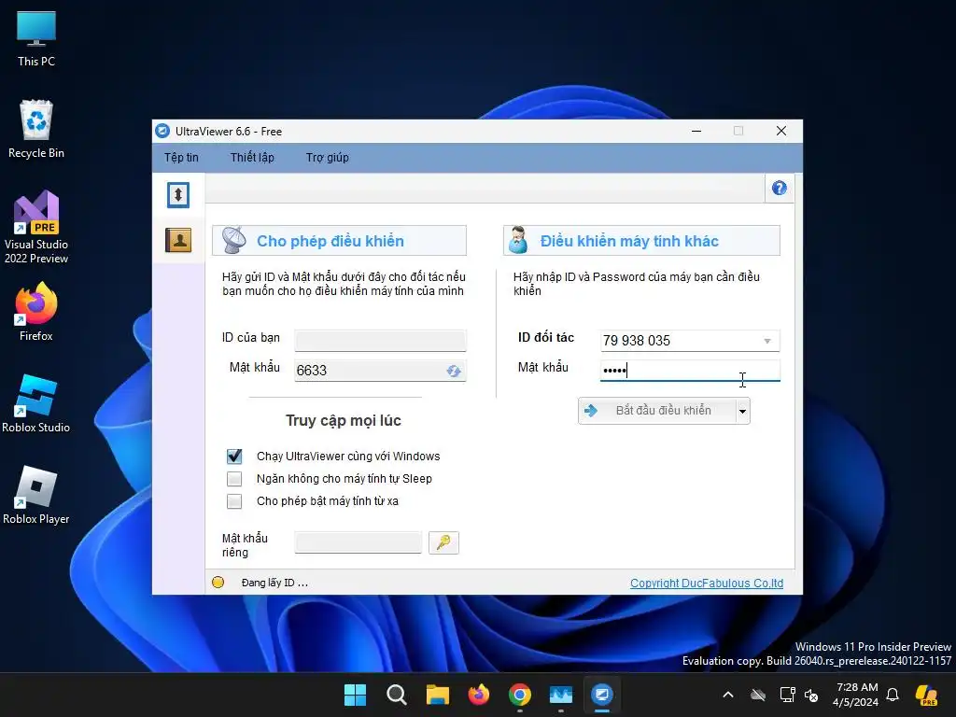
Task: Open the Tệp tin menu
Action: coord(181,157)
